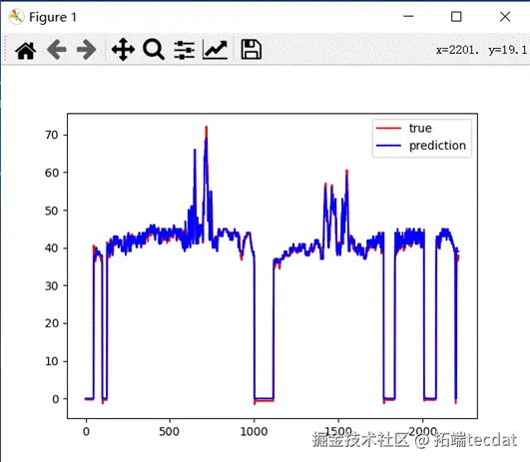This screenshot has height=462, width=530.
Task: Click the tallest peak near 70
Action: pos(207,128)
